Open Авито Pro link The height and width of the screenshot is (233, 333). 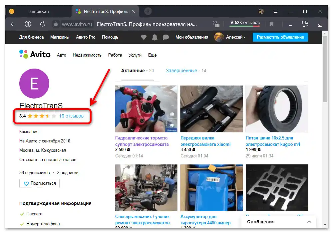coord(86,37)
